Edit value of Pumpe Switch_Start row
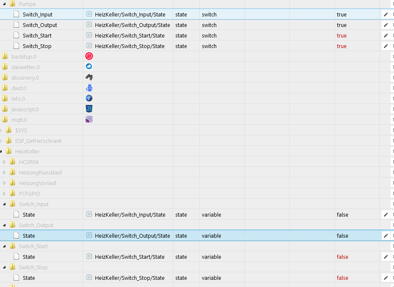This screenshot has width=394, height=287. pyautogui.click(x=386, y=36)
